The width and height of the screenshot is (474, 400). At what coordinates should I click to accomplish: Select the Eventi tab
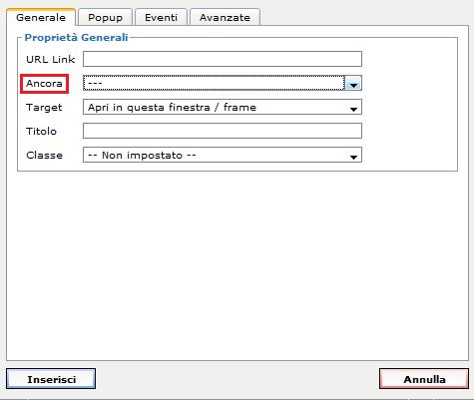161,17
